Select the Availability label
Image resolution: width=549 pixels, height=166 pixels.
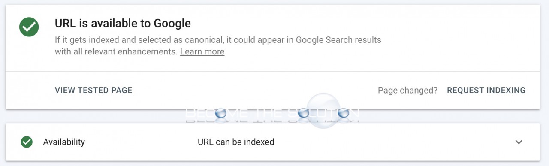click(x=64, y=142)
